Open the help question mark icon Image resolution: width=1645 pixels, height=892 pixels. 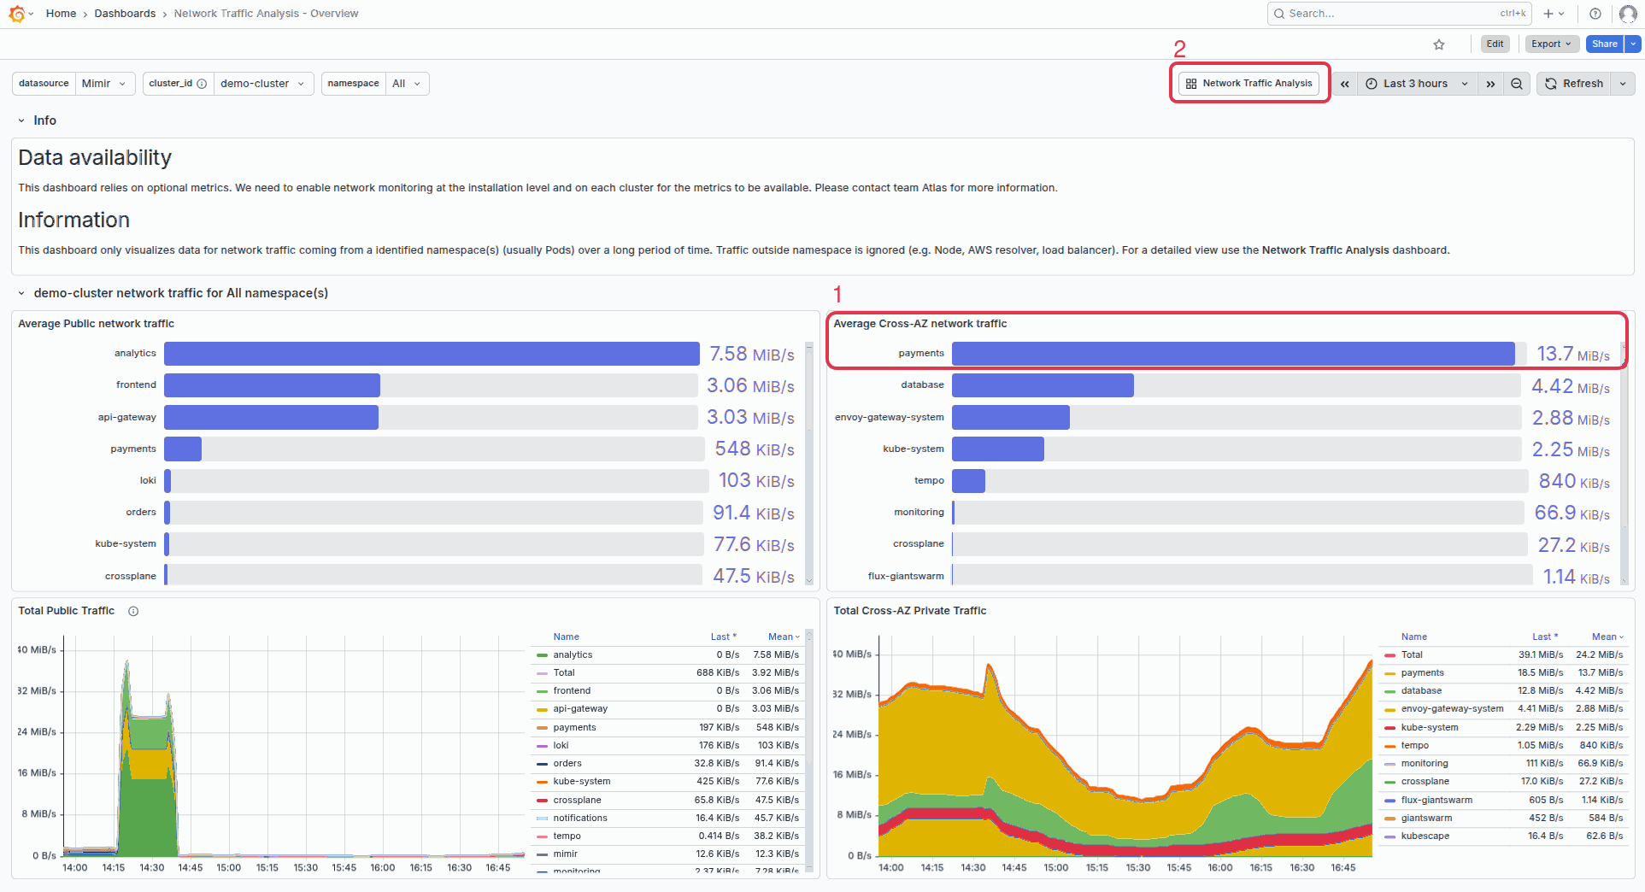[x=1595, y=13]
